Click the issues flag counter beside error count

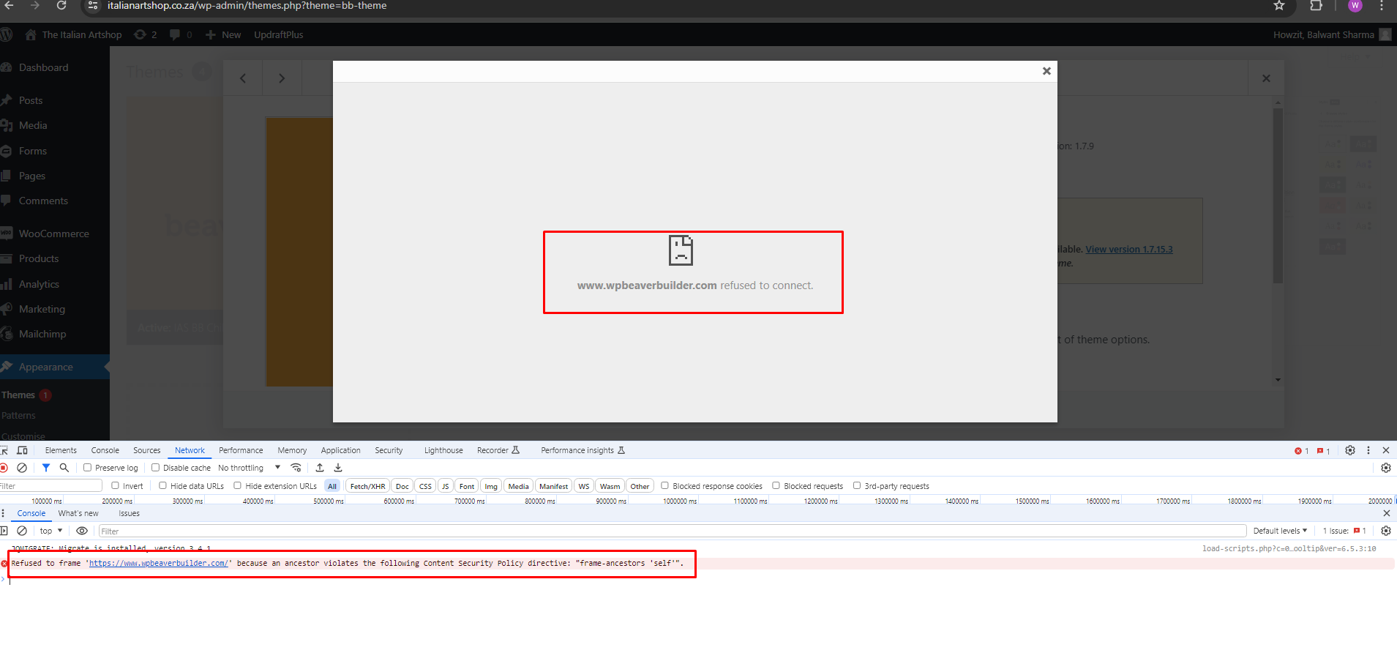1324,451
